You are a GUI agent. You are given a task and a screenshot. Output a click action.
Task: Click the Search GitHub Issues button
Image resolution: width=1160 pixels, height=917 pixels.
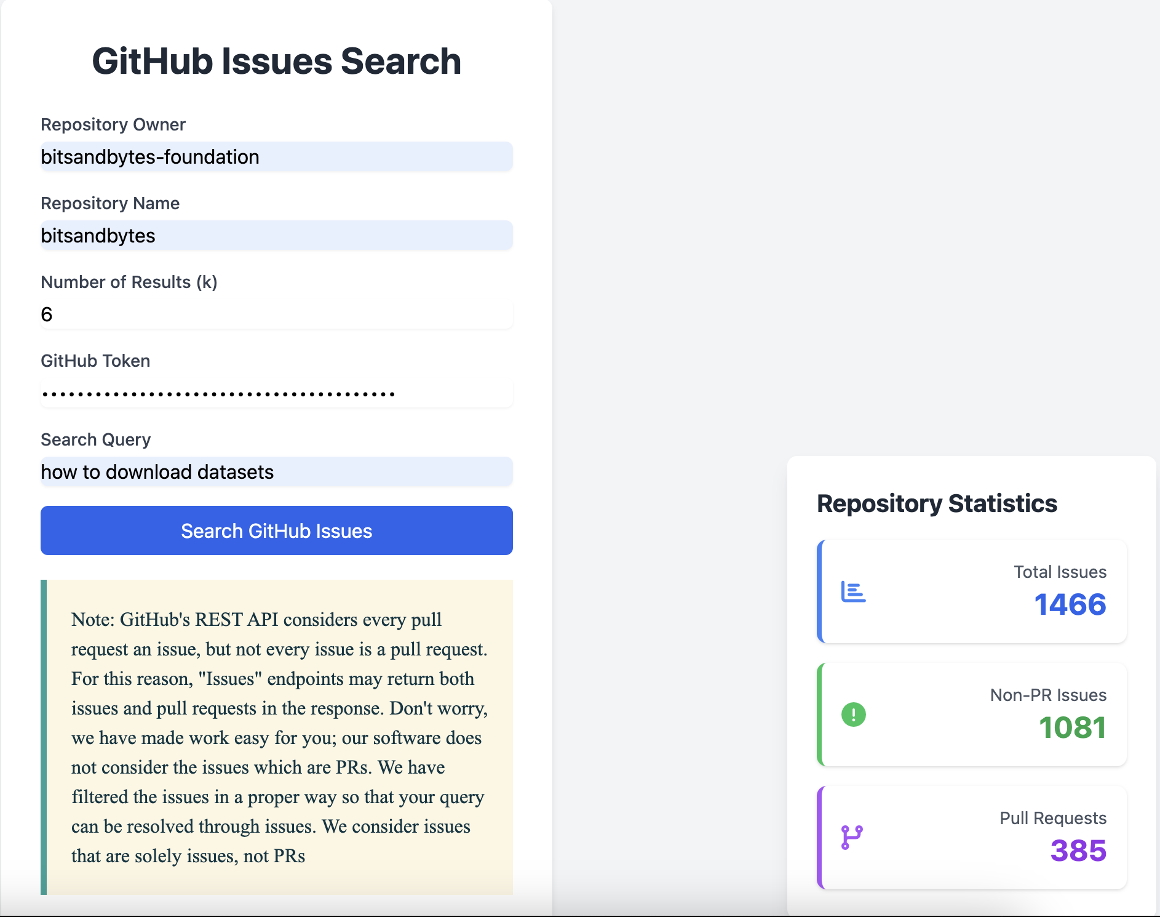(x=277, y=531)
